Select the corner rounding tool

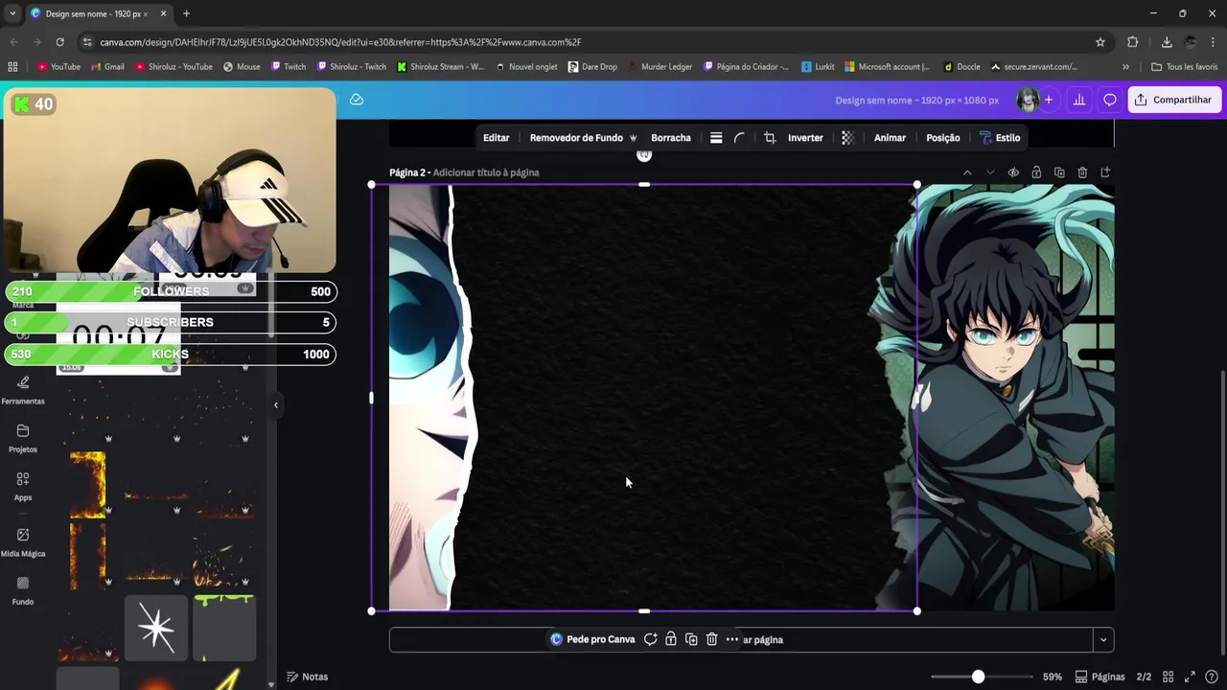[739, 138]
